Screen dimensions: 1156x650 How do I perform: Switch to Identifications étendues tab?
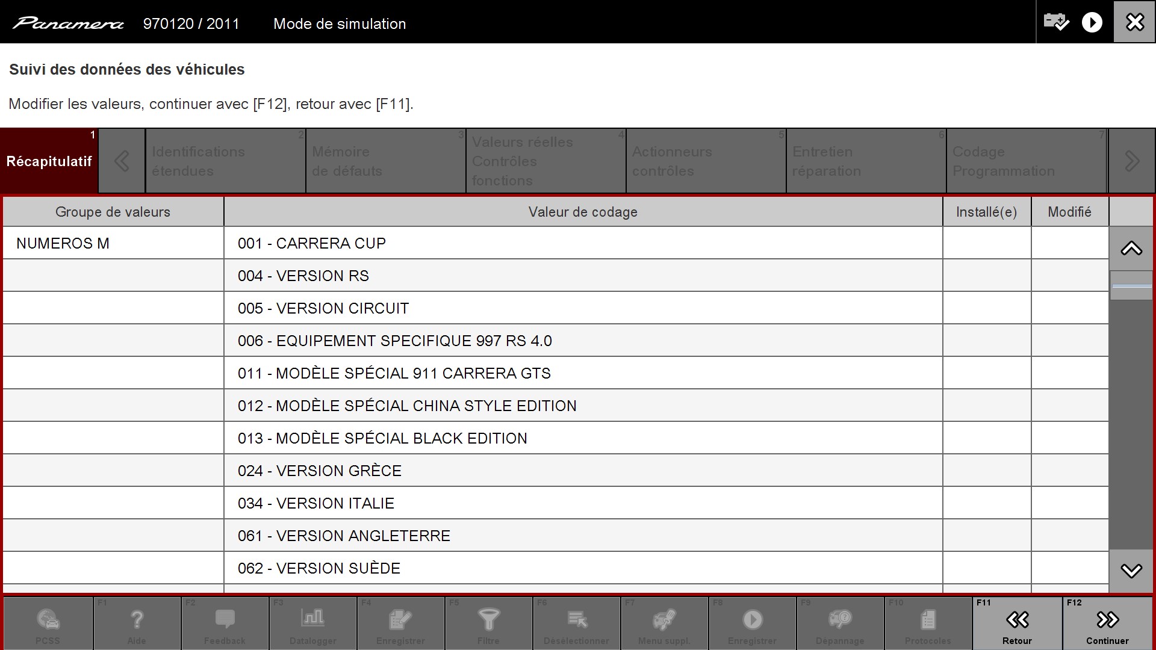pos(225,161)
